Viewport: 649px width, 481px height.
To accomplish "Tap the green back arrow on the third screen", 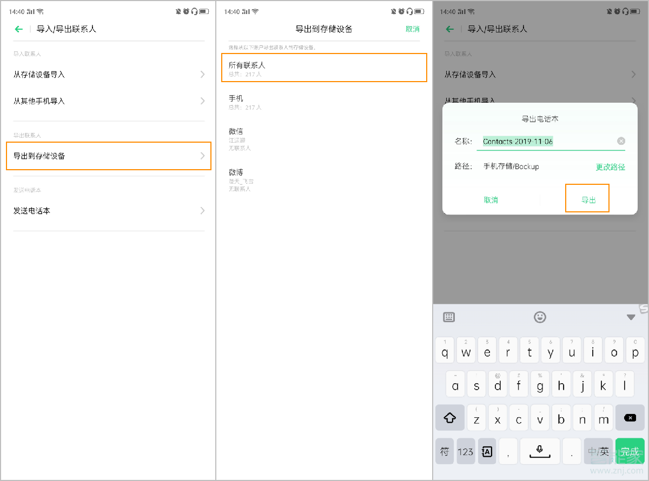I will click(x=449, y=29).
